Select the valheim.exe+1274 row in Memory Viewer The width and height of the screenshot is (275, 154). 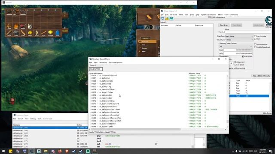(x=103, y=144)
